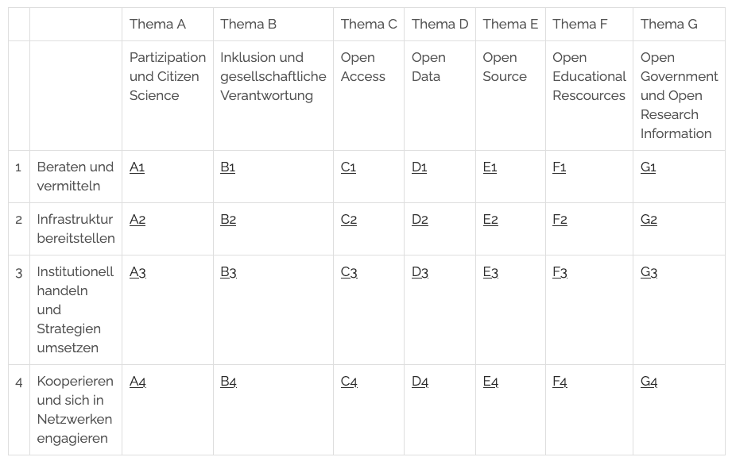The image size is (732, 461).
Task: Select the Open Educational Rescources cell
Action: [x=589, y=76]
